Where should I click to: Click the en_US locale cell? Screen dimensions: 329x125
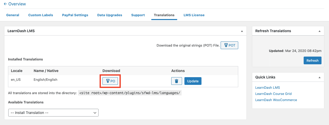tap(16, 79)
